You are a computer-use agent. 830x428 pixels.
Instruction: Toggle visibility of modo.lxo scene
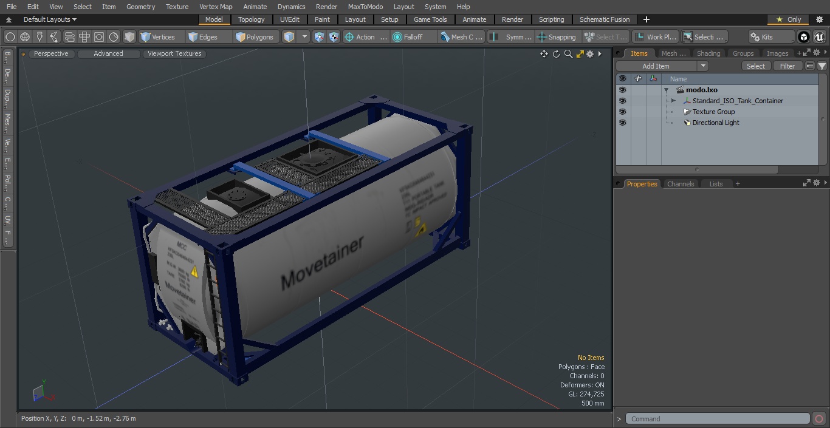(x=622, y=90)
